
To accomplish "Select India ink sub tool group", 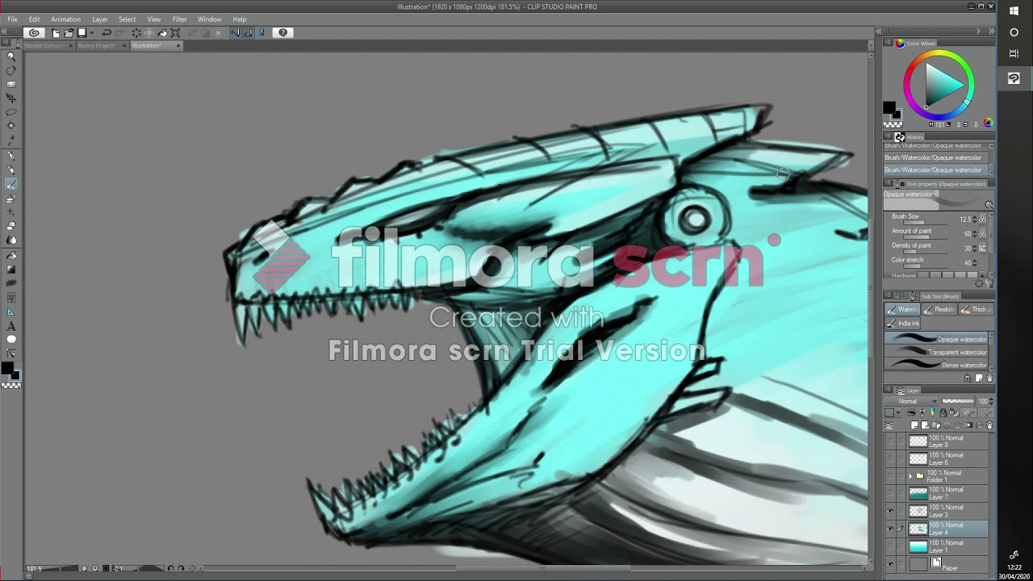I will click(x=902, y=324).
